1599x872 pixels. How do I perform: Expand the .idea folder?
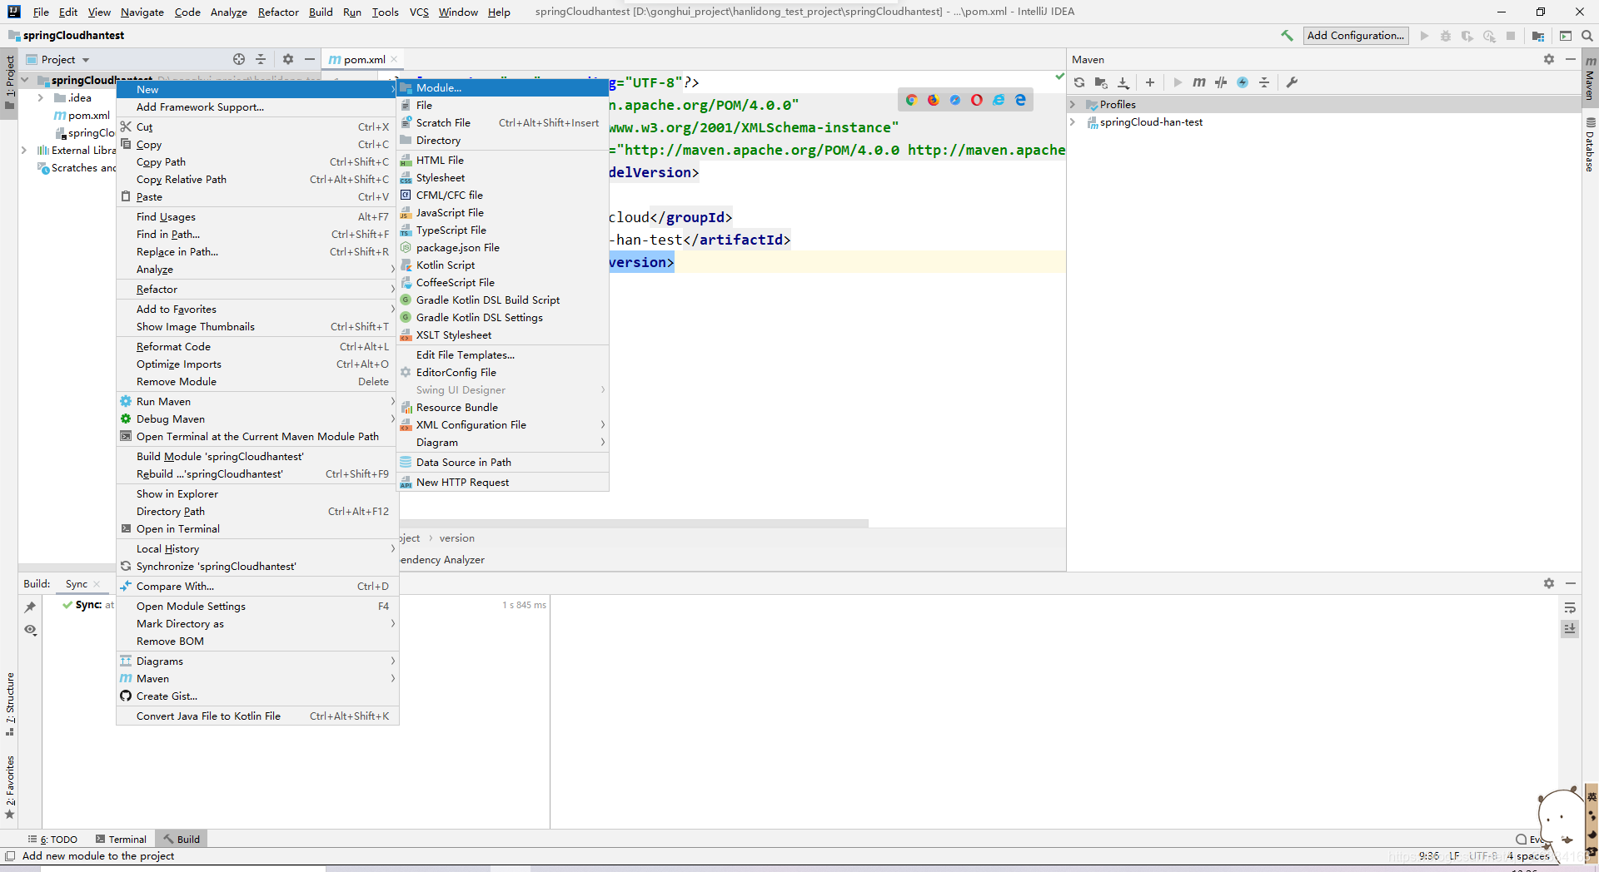click(40, 97)
